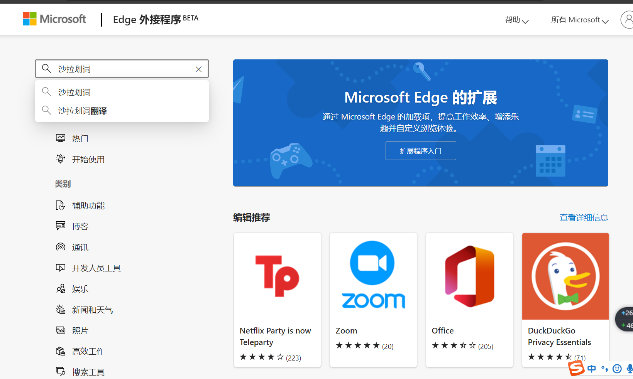The image size is (633, 379).
Task: Click the 照片 category icon
Action: pos(61,330)
